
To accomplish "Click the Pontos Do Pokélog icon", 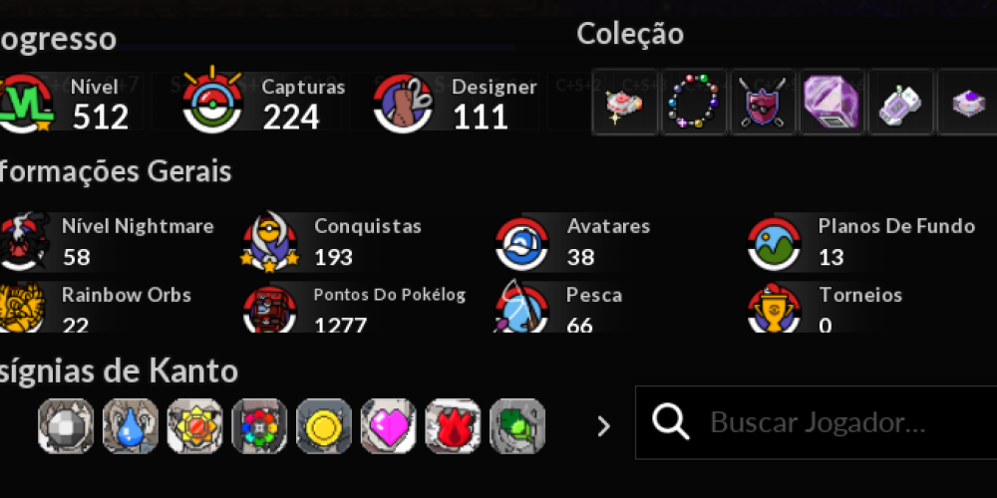I will 270,310.
